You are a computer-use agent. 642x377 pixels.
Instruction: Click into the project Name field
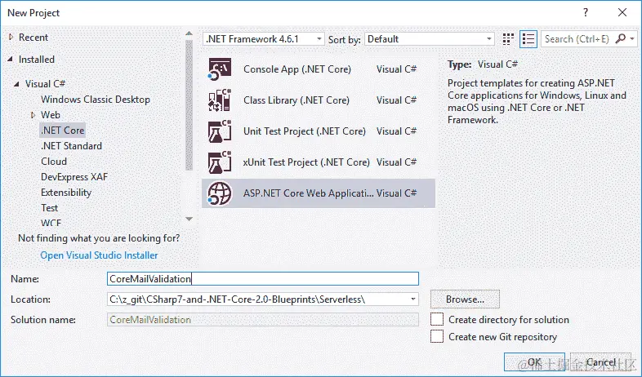(x=262, y=279)
